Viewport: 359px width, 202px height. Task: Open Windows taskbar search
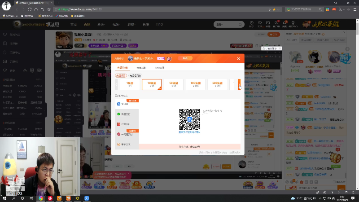click(13, 198)
